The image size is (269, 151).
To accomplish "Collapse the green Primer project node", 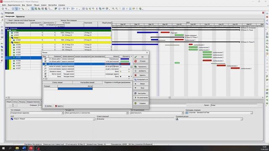I will [x=8, y=30].
